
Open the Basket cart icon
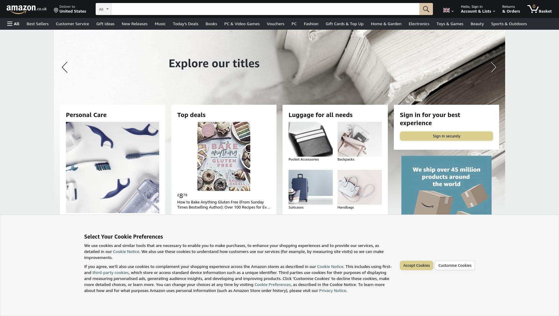539,9
